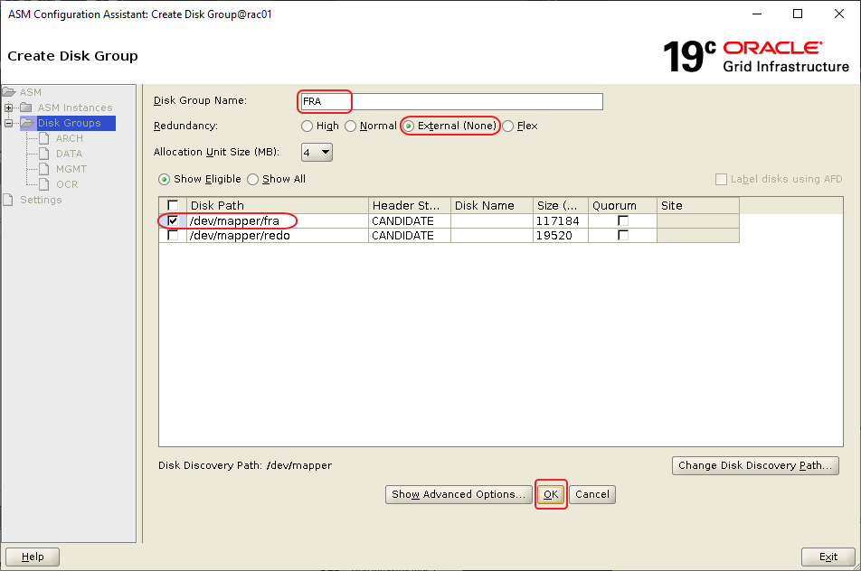Click Change Disk Discovery Path button

click(755, 465)
